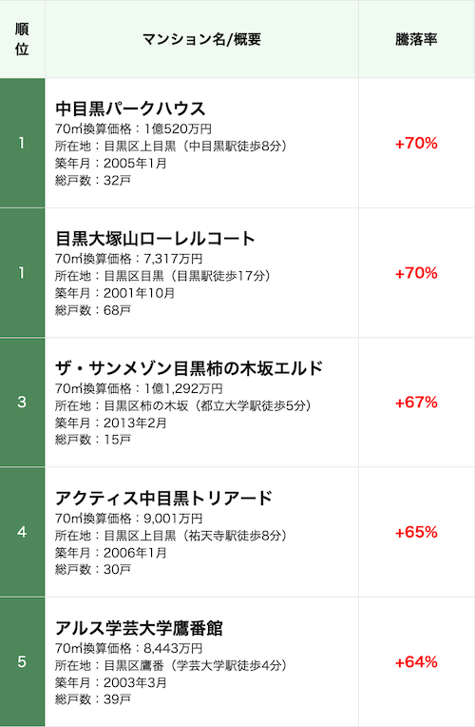Click price text 7,317万円
Viewport: 475px width, 727px height.
pos(173,259)
